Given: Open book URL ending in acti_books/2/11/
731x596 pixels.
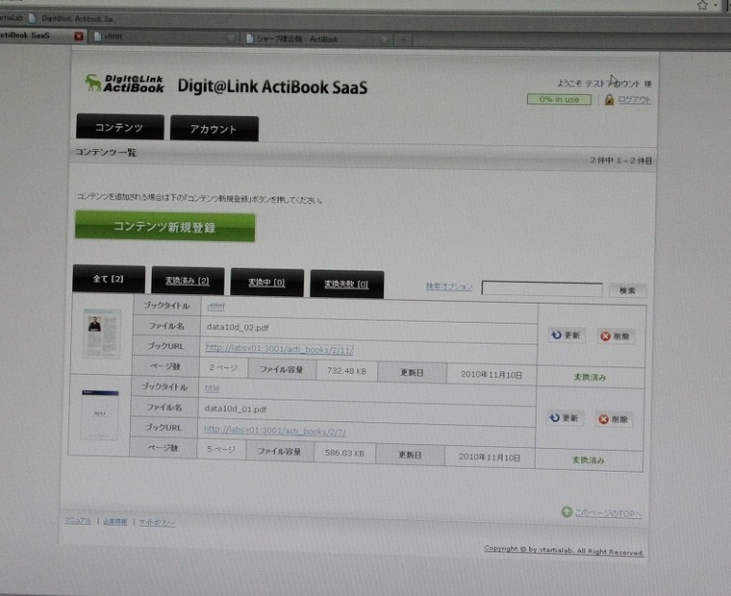Looking at the screenshot, I should (x=279, y=349).
